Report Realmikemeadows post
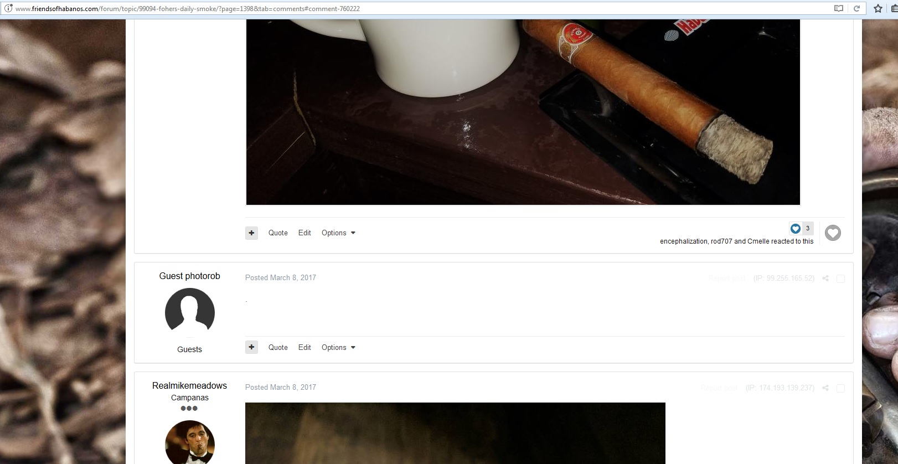Screen dimensions: 898x464 point(719,388)
